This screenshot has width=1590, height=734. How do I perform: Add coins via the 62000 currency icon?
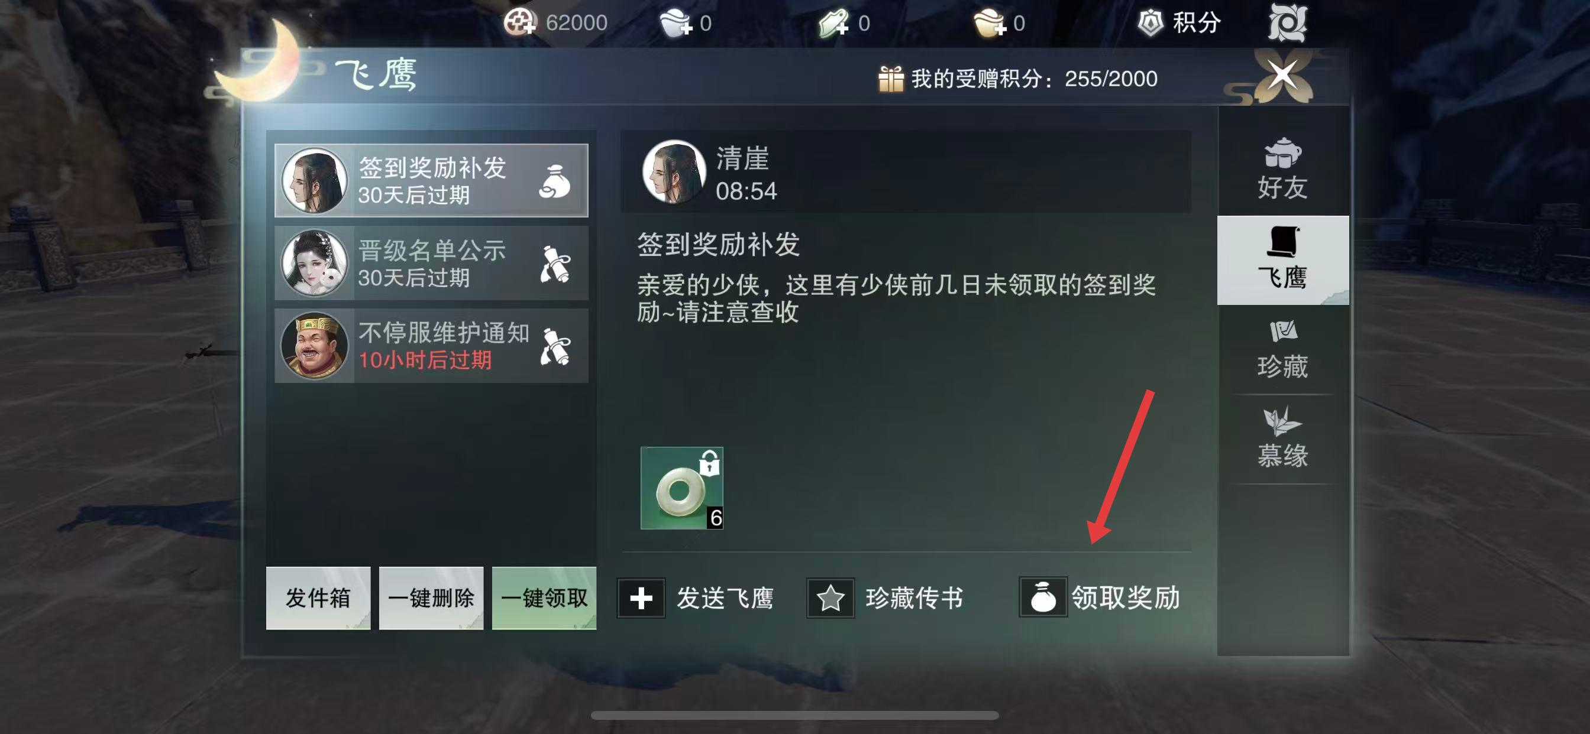(x=520, y=24)
